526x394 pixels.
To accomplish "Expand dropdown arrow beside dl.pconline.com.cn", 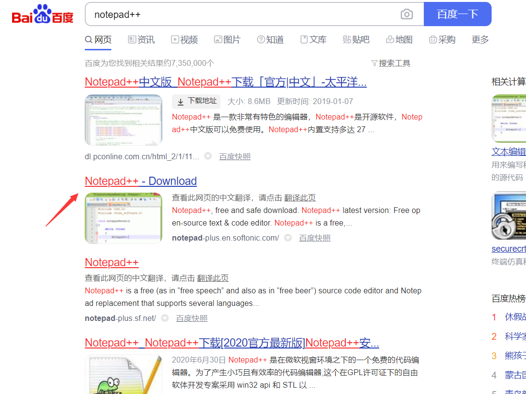I will (x=208, y=156).
